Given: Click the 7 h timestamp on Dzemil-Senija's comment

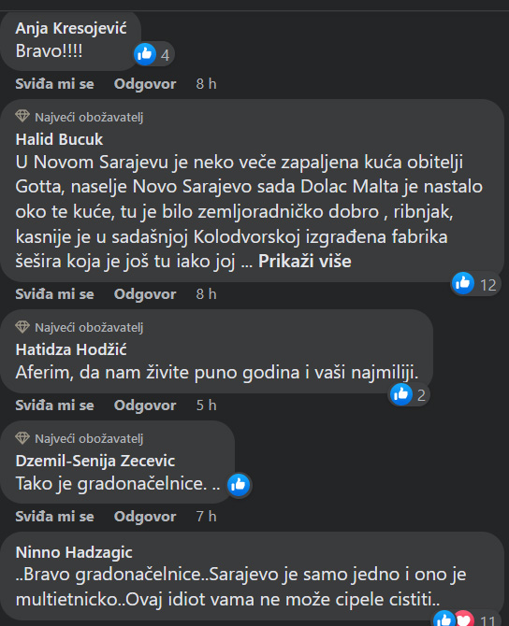Looking at the screenshot, I should click(207, 517).
